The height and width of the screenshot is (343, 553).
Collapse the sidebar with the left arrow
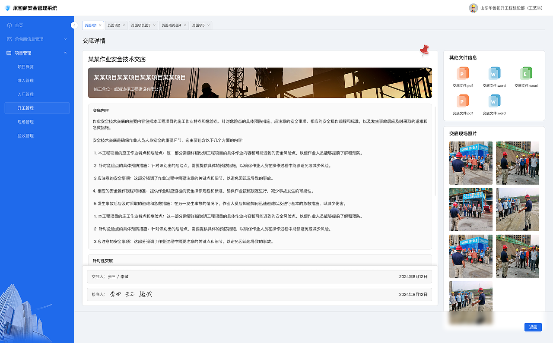coord(74,25)
